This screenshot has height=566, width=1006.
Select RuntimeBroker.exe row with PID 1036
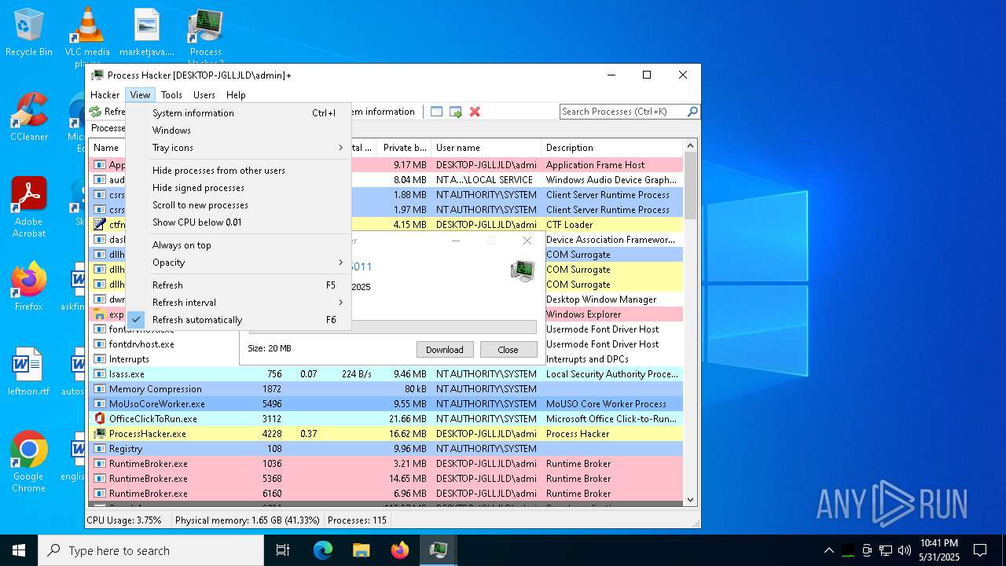pos(386,464)
